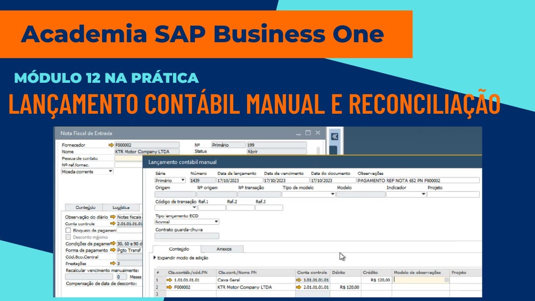Click the Caixa Geral cell
Viewport: 535px width, 301px height.
(255, 280)
